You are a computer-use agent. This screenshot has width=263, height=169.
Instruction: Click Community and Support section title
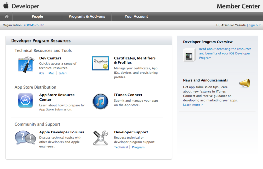[x=37, y=124]
